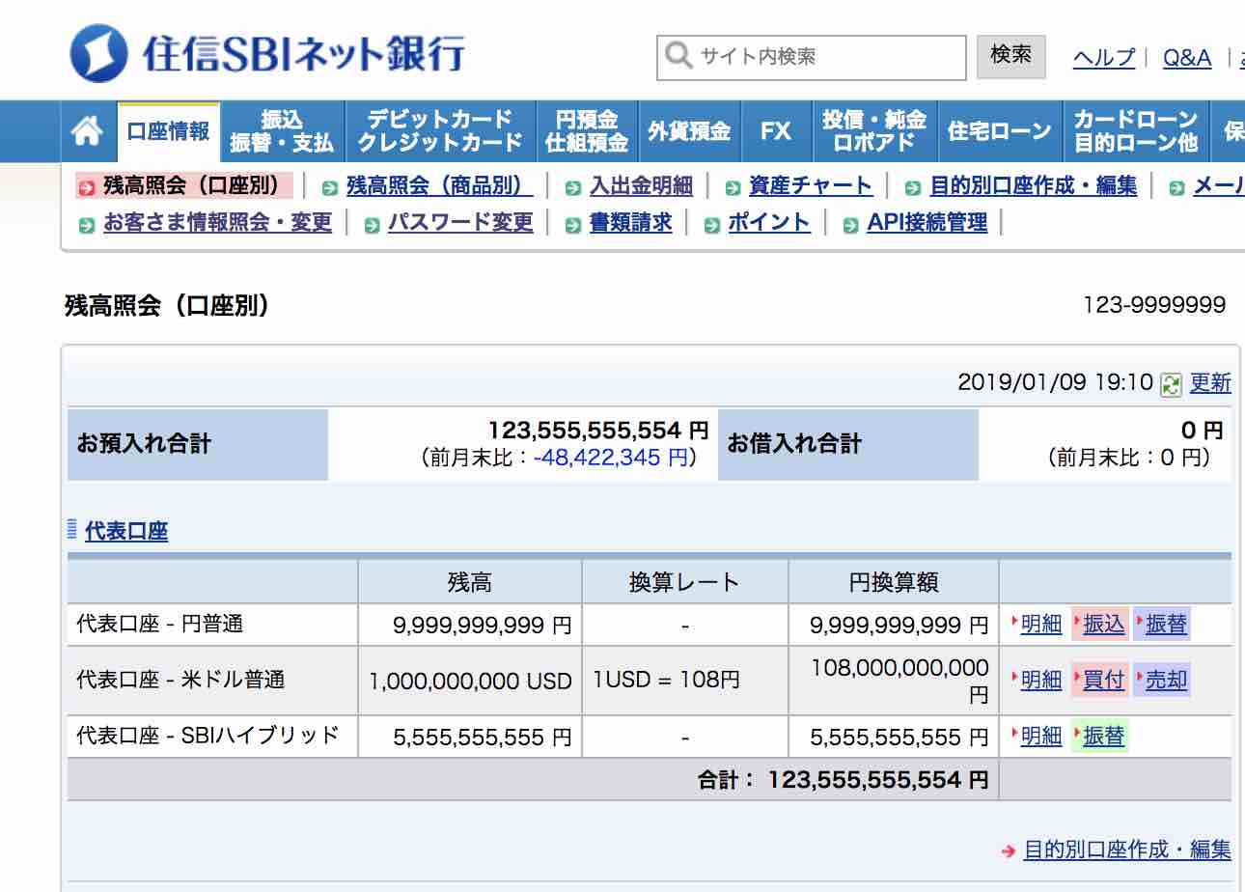Open お客さま情報照会・変更 link
The image size is (1245, 892).
pyautogui.click(x=217, y=223)
